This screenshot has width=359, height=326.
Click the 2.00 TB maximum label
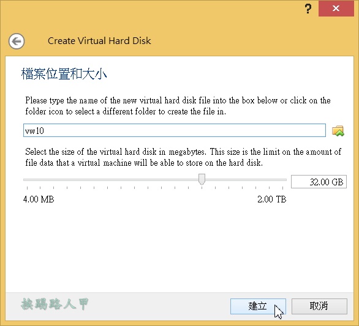pyautogui.click(x=272, y=199)
